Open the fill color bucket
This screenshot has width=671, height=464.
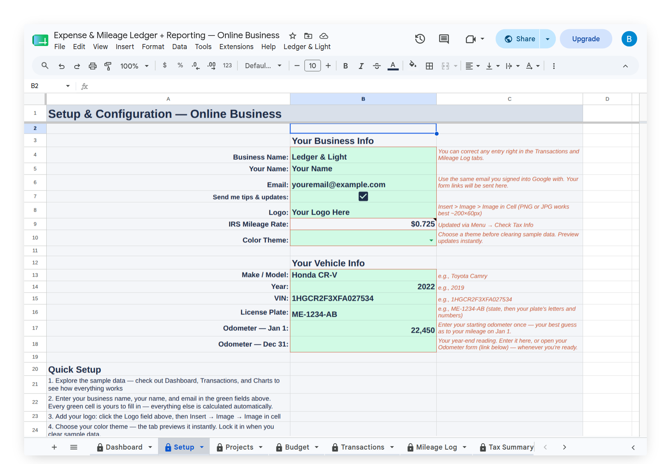pyautogui.click(x=413, y=65)
